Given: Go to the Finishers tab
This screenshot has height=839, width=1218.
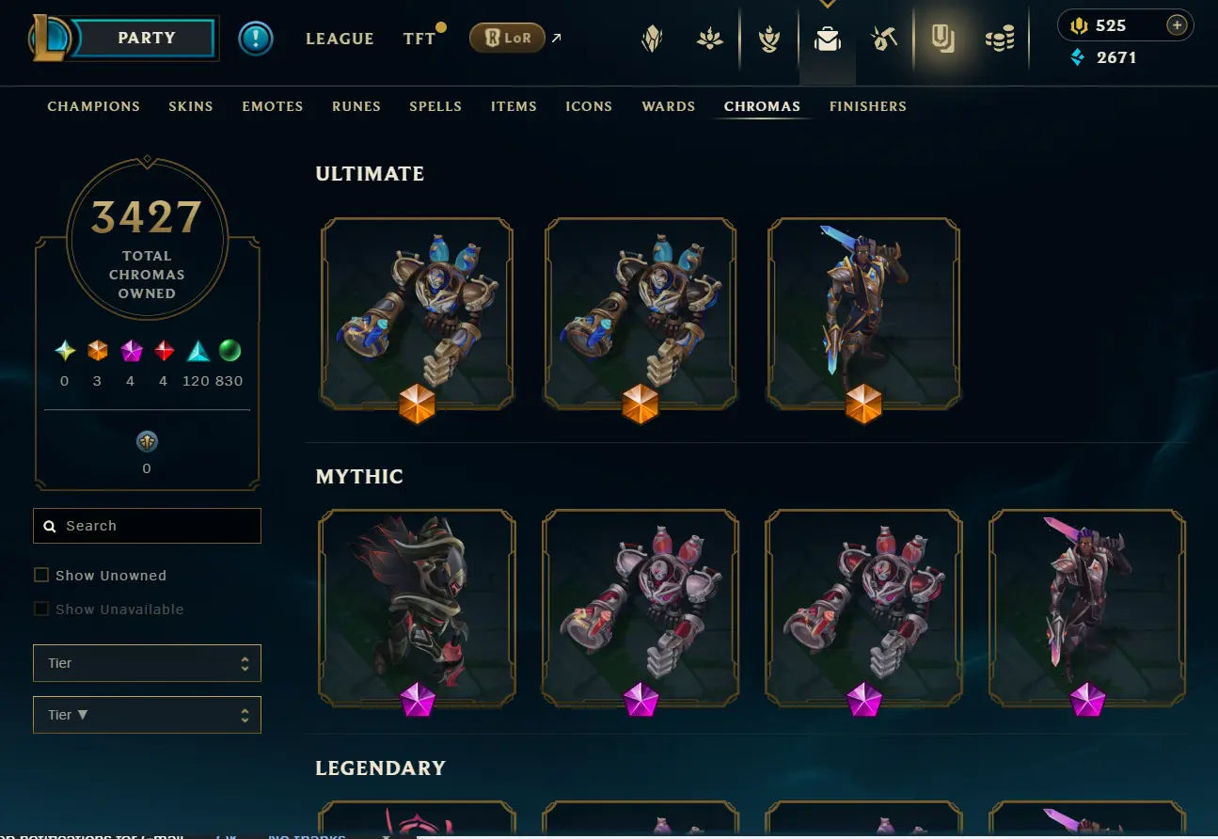Looking at the screenshot, I should pyautogui.click(x=868, y=106).
